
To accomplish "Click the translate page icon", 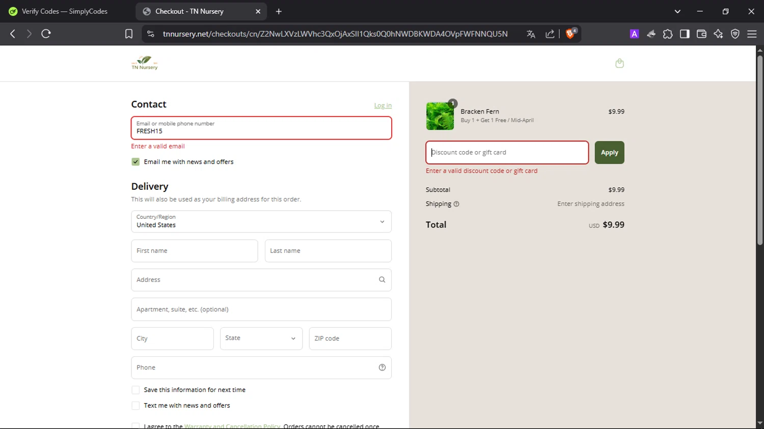I will (x=531, y=34).
